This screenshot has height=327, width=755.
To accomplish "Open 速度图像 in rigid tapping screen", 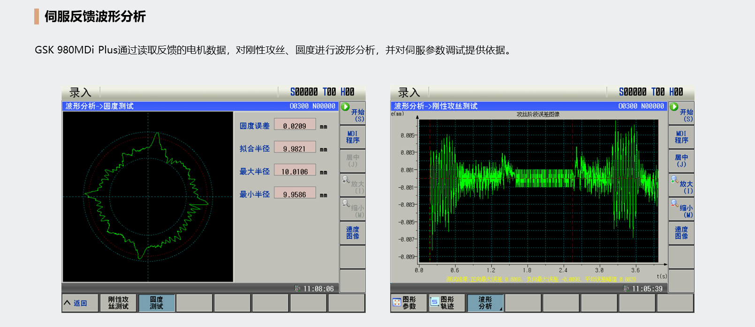I will [x=681, y=233].
